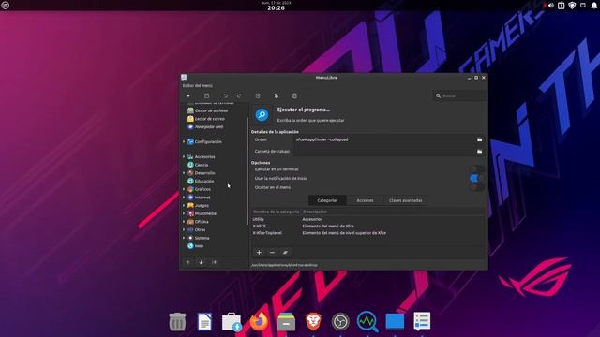Click the Carpeta de trabajo input field
Screen dimensions: 600x337
click(x=384, y=152)
